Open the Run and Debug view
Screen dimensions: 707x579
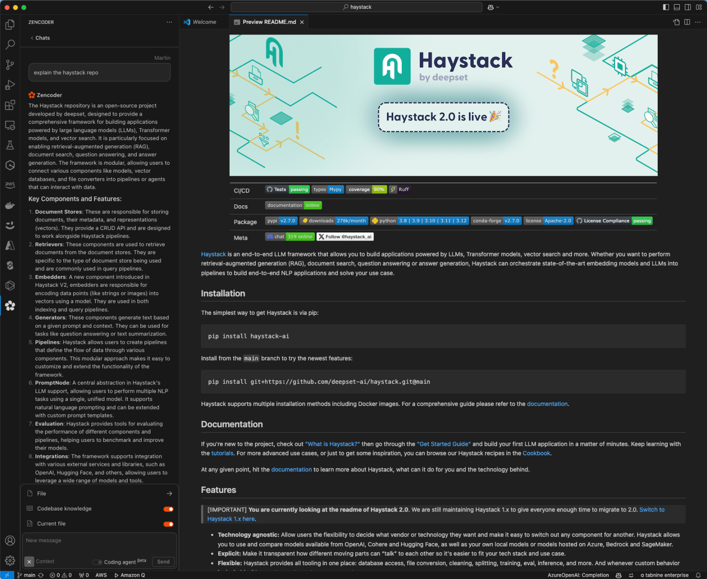click(x=10, y=85)
